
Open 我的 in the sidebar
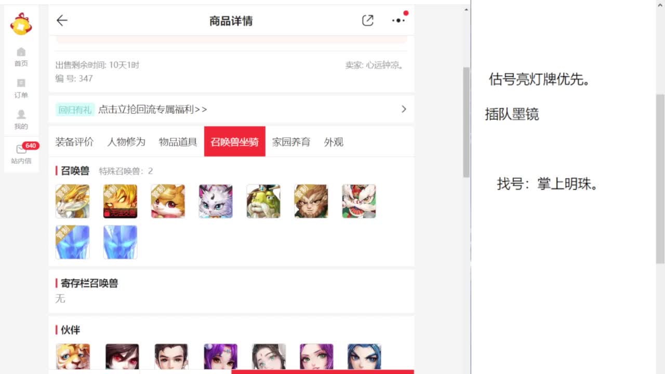21,120
